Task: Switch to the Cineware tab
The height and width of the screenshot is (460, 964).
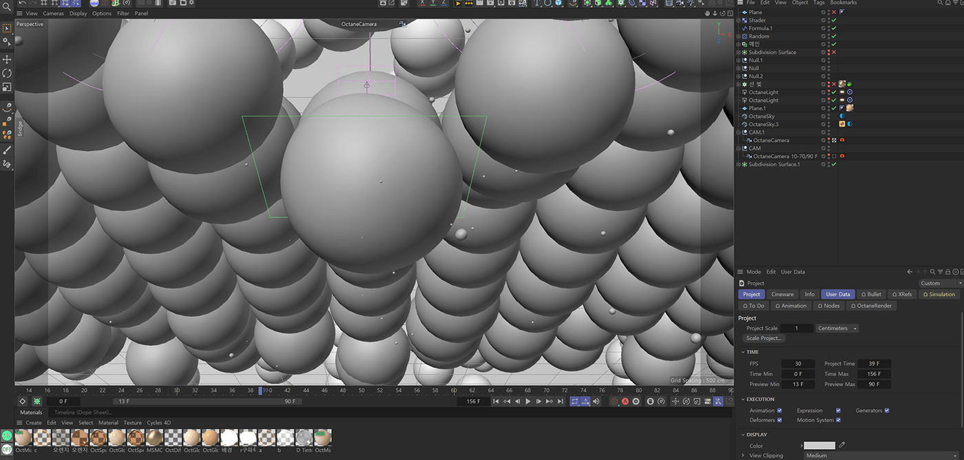Action: (x=782, y=294)
